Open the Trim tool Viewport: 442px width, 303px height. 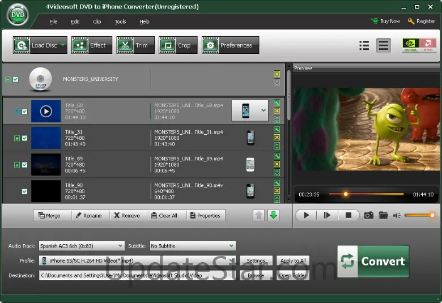135,45
